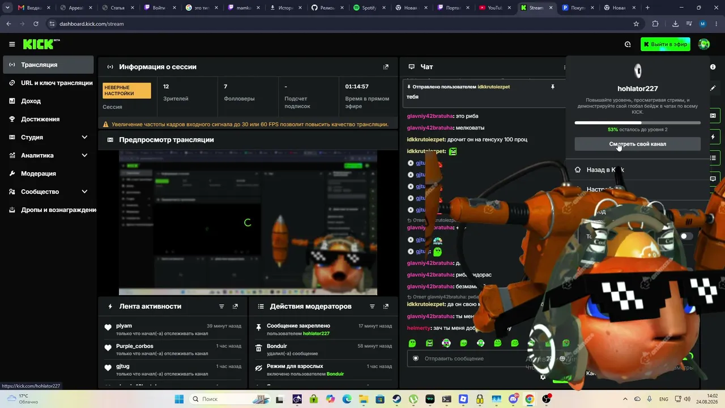Click the Выйти в эфир button

(x=666, y=44)
